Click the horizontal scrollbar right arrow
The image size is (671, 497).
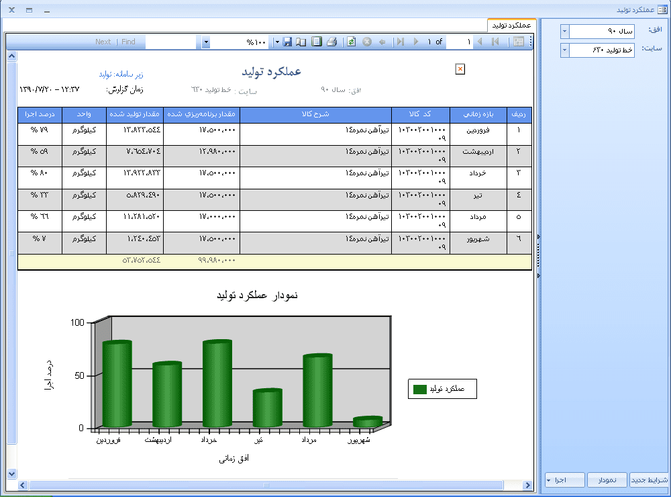point(529,485)
